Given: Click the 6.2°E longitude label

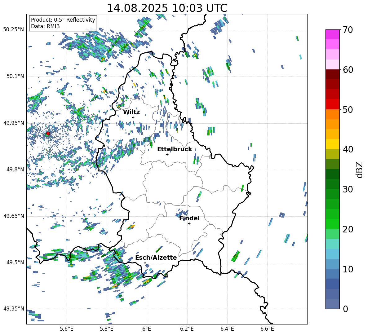Looking at the screenshot, I should click(x=187, y=329).
